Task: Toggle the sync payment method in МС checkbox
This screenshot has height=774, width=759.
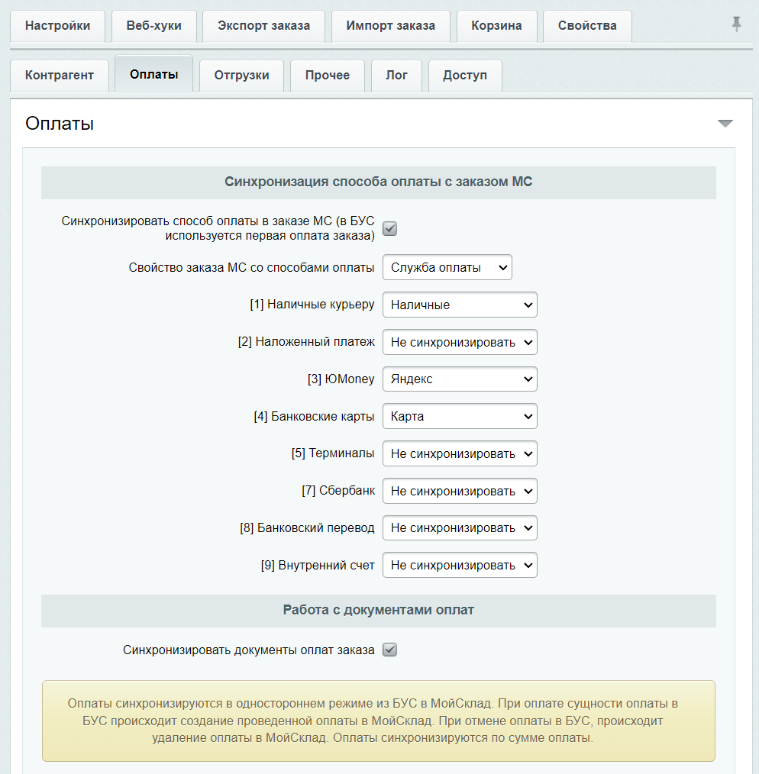Action: (x=389, y=228)
